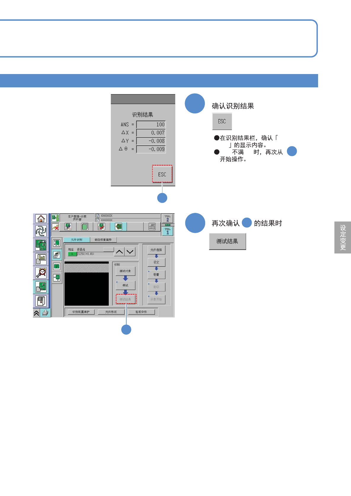Click the camera image preview area

coord(87,283)
